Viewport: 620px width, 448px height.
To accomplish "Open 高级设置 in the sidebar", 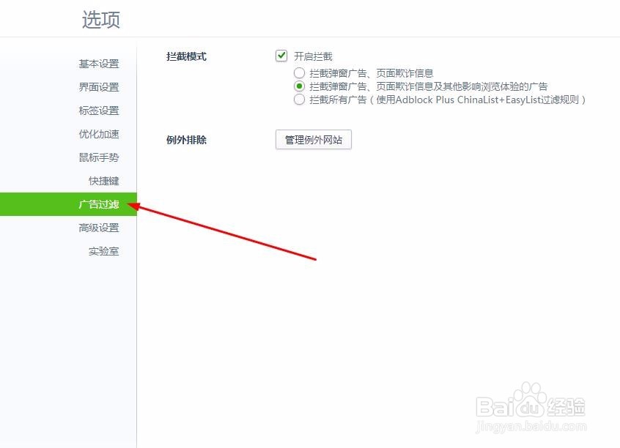I will click(x=99, y=228).
